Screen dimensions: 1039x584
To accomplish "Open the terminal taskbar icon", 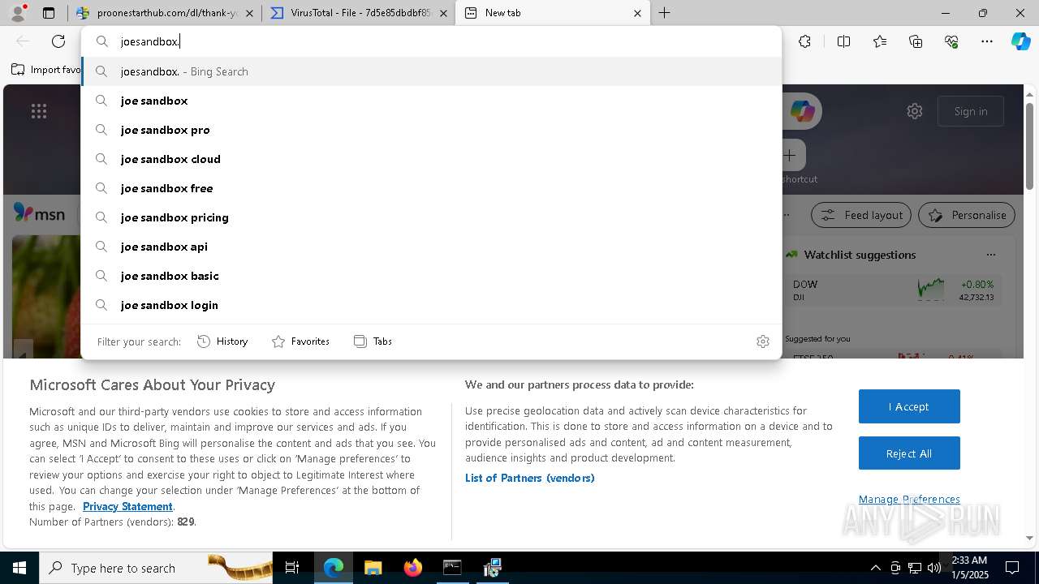I will (x=452, y=568).
